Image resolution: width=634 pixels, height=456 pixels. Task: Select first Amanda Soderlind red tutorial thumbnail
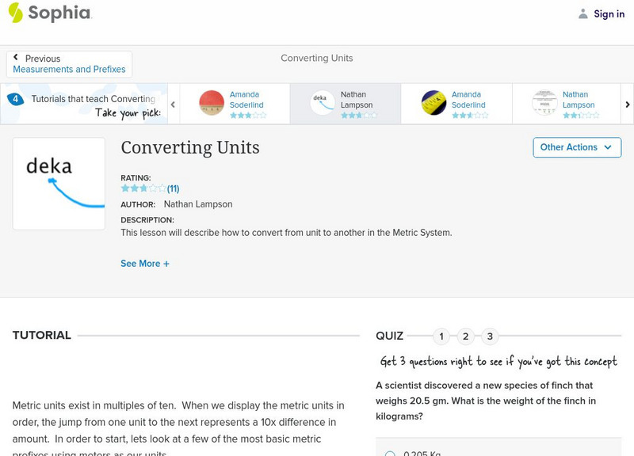click(x=212, y=103)
